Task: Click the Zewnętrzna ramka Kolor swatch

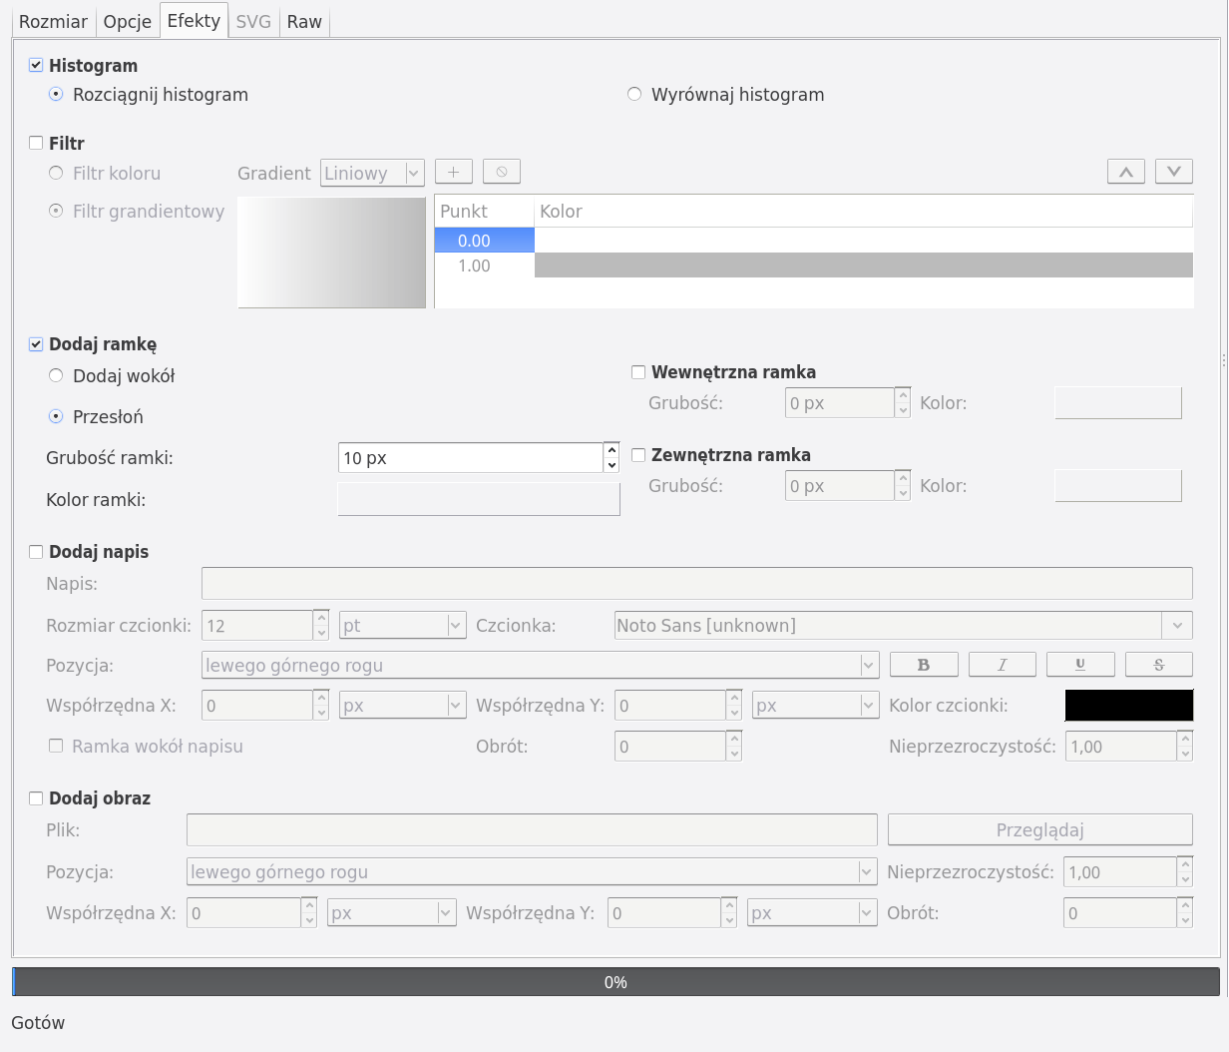Action: tap(1118, 486)
